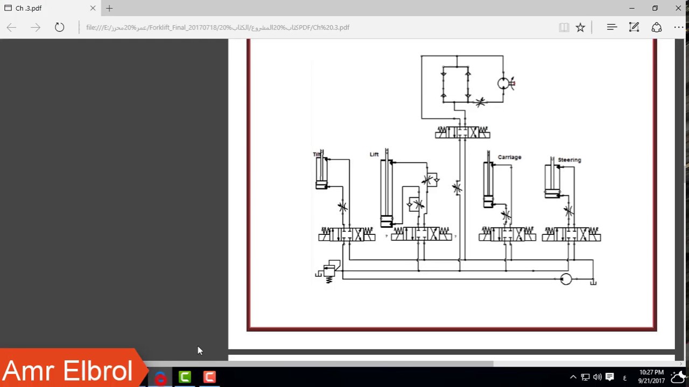This screenshot has width=689, height=387.
Task: Go back using the back arrow
Action: (x=12, y=27)
